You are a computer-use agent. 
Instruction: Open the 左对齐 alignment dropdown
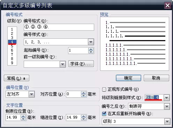(x=32, y=94)
